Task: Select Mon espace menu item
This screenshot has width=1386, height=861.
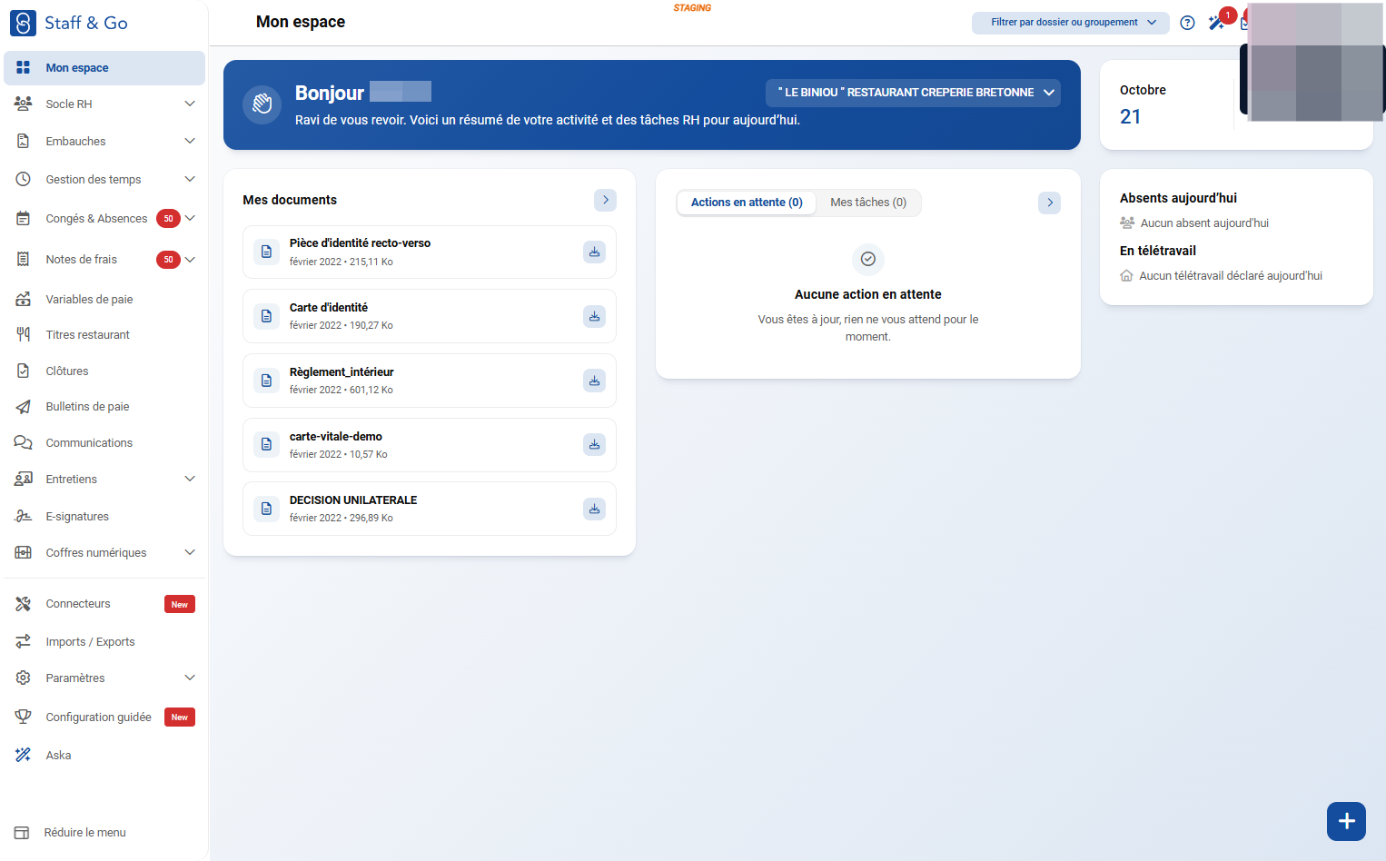Action: pos(104,68)
